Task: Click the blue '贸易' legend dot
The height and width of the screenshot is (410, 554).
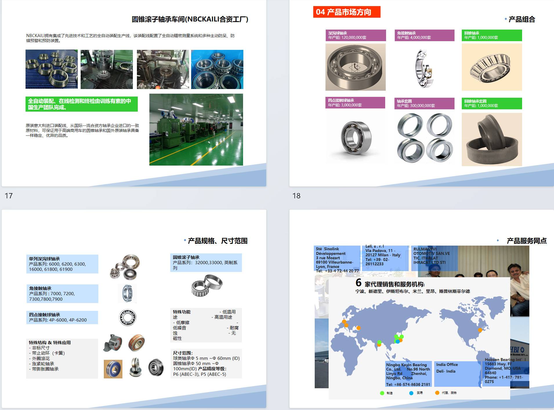Action: 411,393
